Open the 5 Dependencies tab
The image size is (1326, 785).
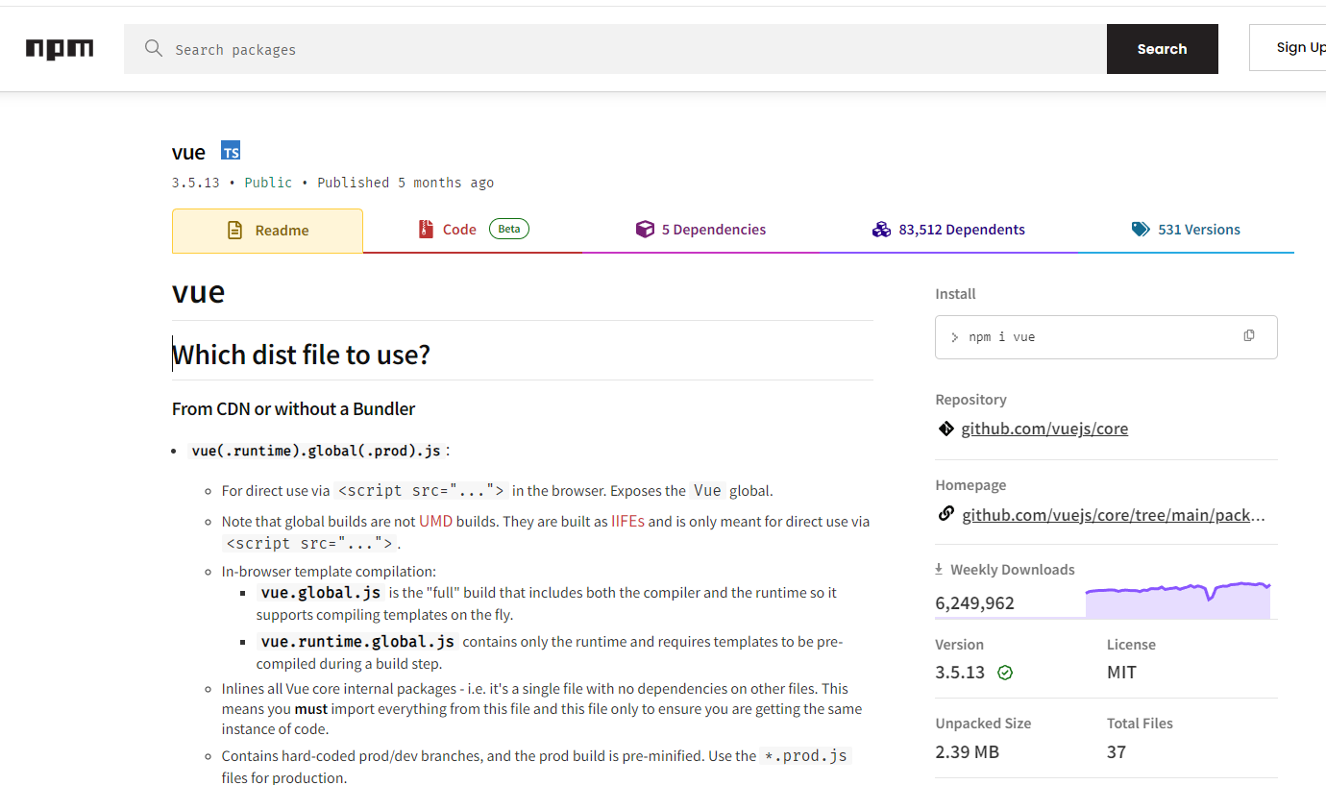tap(701, 230)
